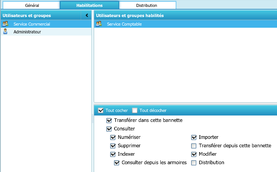Toggle the Indexer checkbox
The width and height of the screenshot is (277, 172).
point(113,155)
